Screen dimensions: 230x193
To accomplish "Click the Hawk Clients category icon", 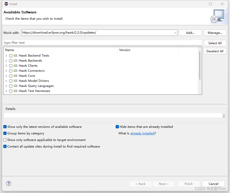I will (x=15, y=66).
